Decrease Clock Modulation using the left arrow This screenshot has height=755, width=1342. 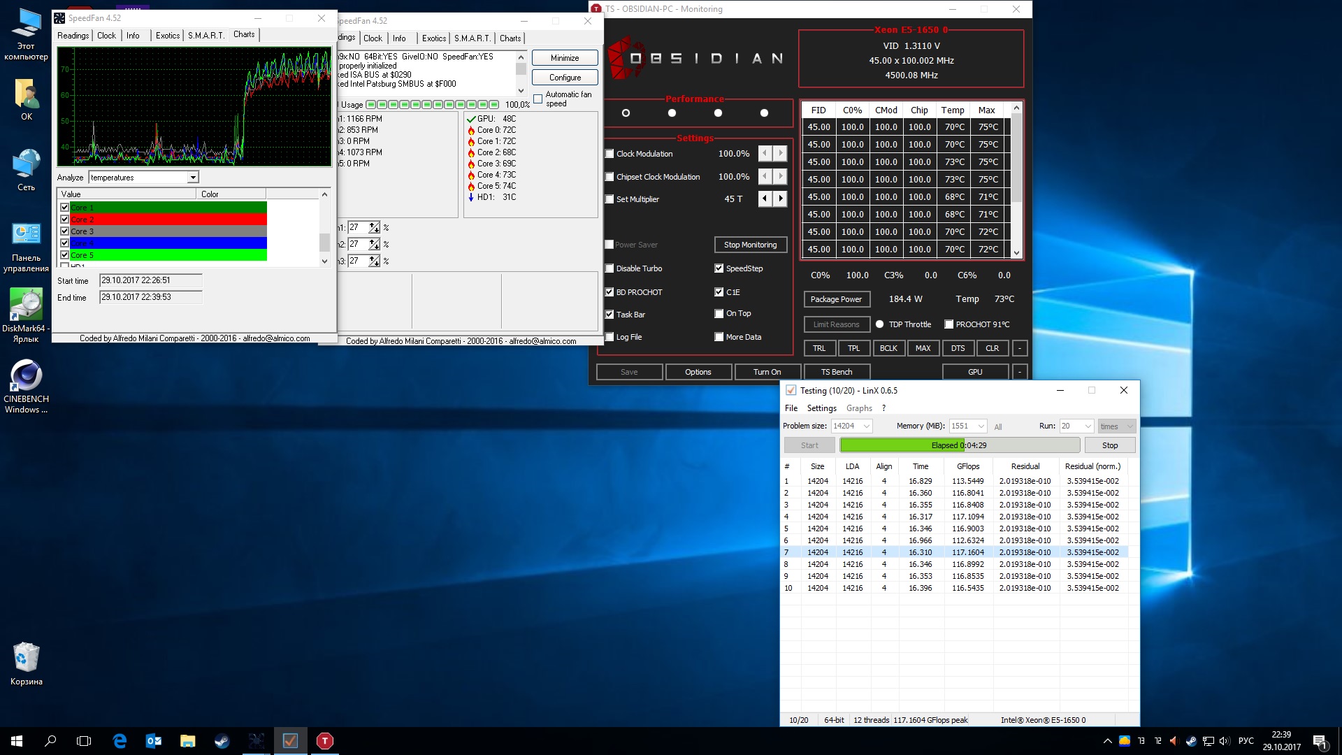(x=765, y=154)
